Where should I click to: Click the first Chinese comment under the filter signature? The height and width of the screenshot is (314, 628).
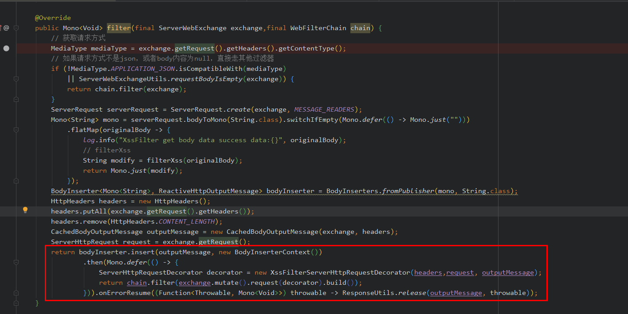78,38
